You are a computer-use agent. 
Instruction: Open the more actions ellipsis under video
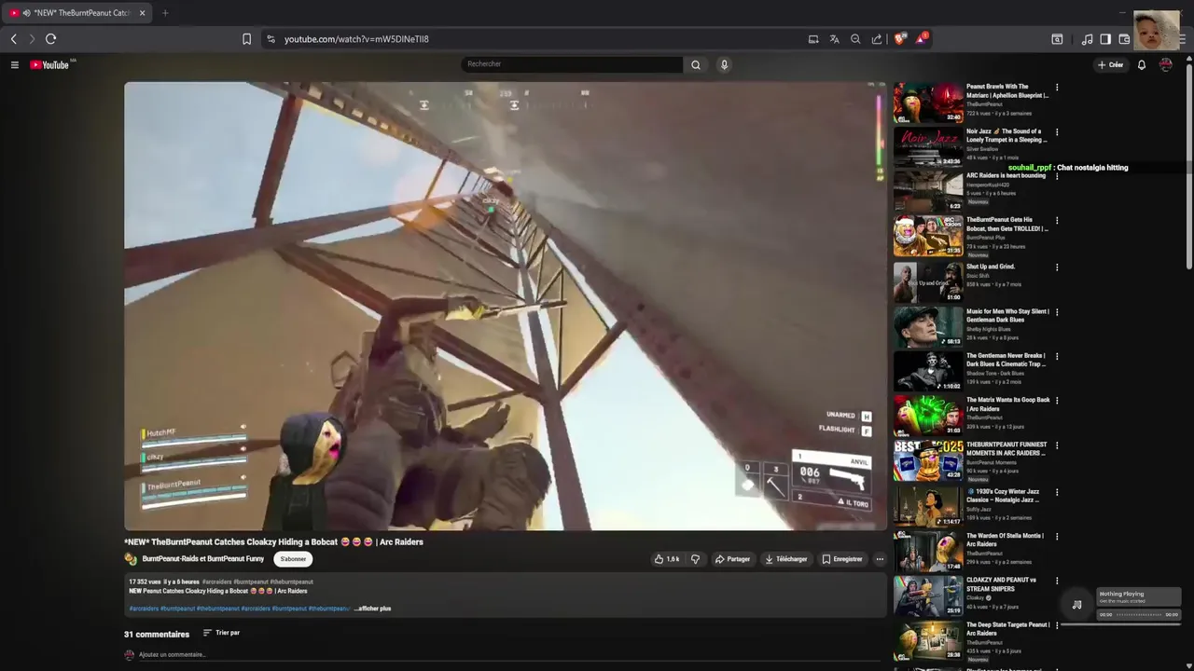click(880, 559)
